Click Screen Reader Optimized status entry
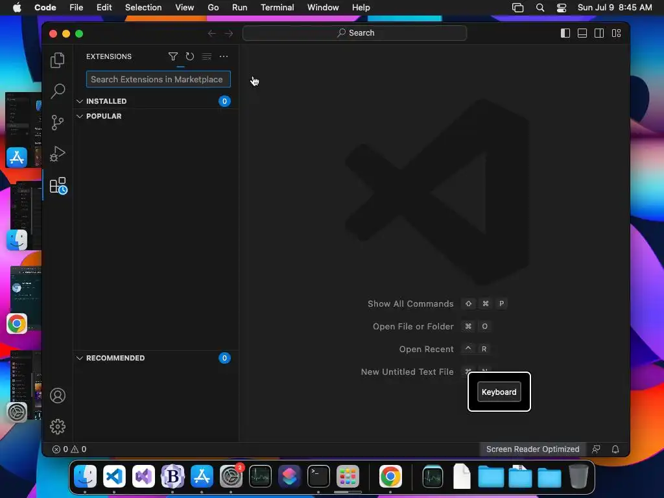The height and width of the screenshot is (498, 664). point(533,449)
